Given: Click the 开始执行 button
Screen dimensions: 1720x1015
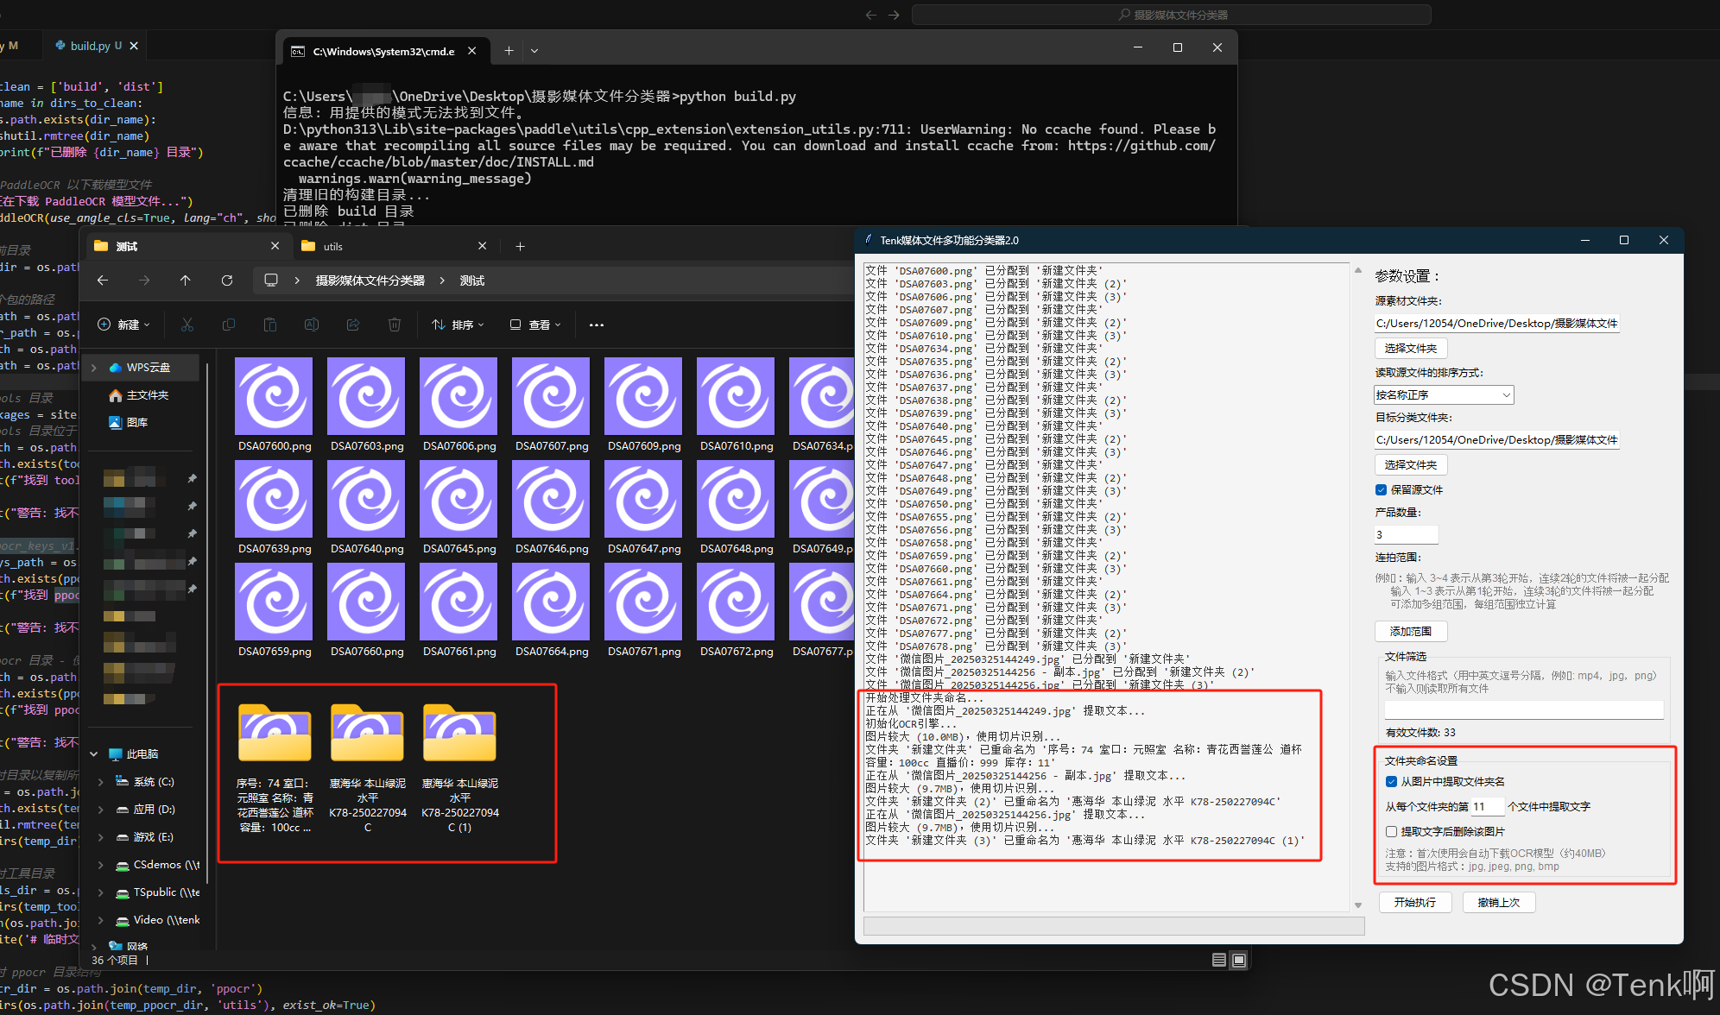Looking at the screenshot, I should [x=1414, y=902].
